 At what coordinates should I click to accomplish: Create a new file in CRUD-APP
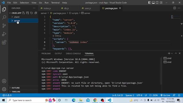coord(23,13)
